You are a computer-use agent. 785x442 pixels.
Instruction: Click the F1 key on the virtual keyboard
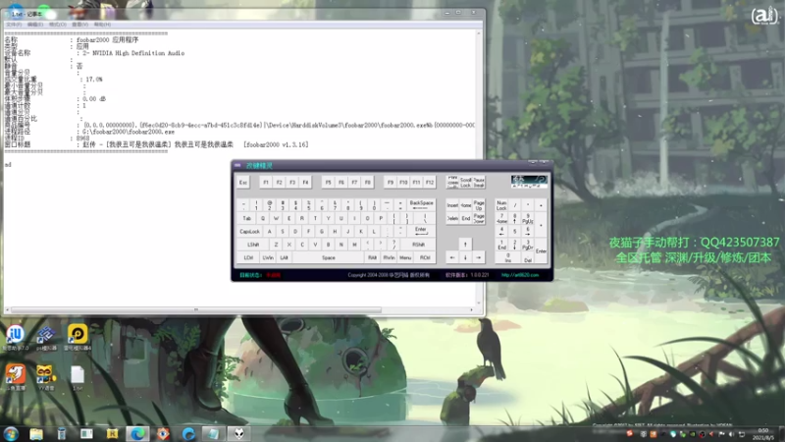(x=266, y=183)
